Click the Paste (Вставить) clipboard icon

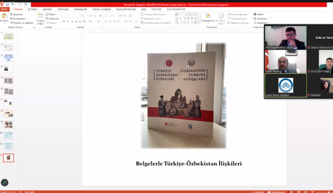point(4,16)
